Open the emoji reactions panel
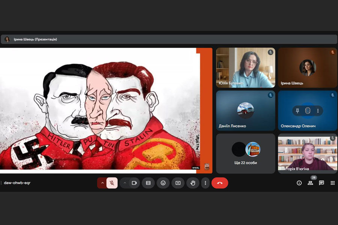Screen dimensions: 338x225 (x=163, y=183)
